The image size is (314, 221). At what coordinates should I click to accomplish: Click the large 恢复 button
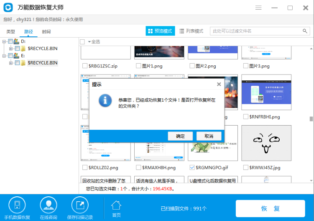pos(270,208)
